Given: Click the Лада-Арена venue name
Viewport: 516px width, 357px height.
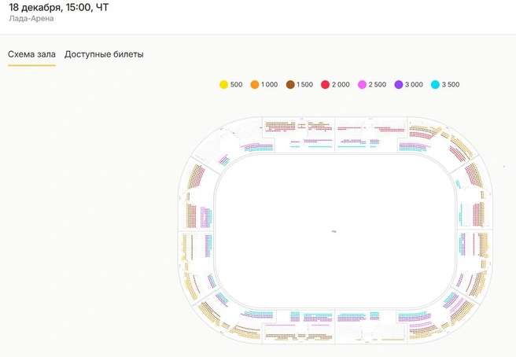Looking at the screenshot, I should 31,18.
